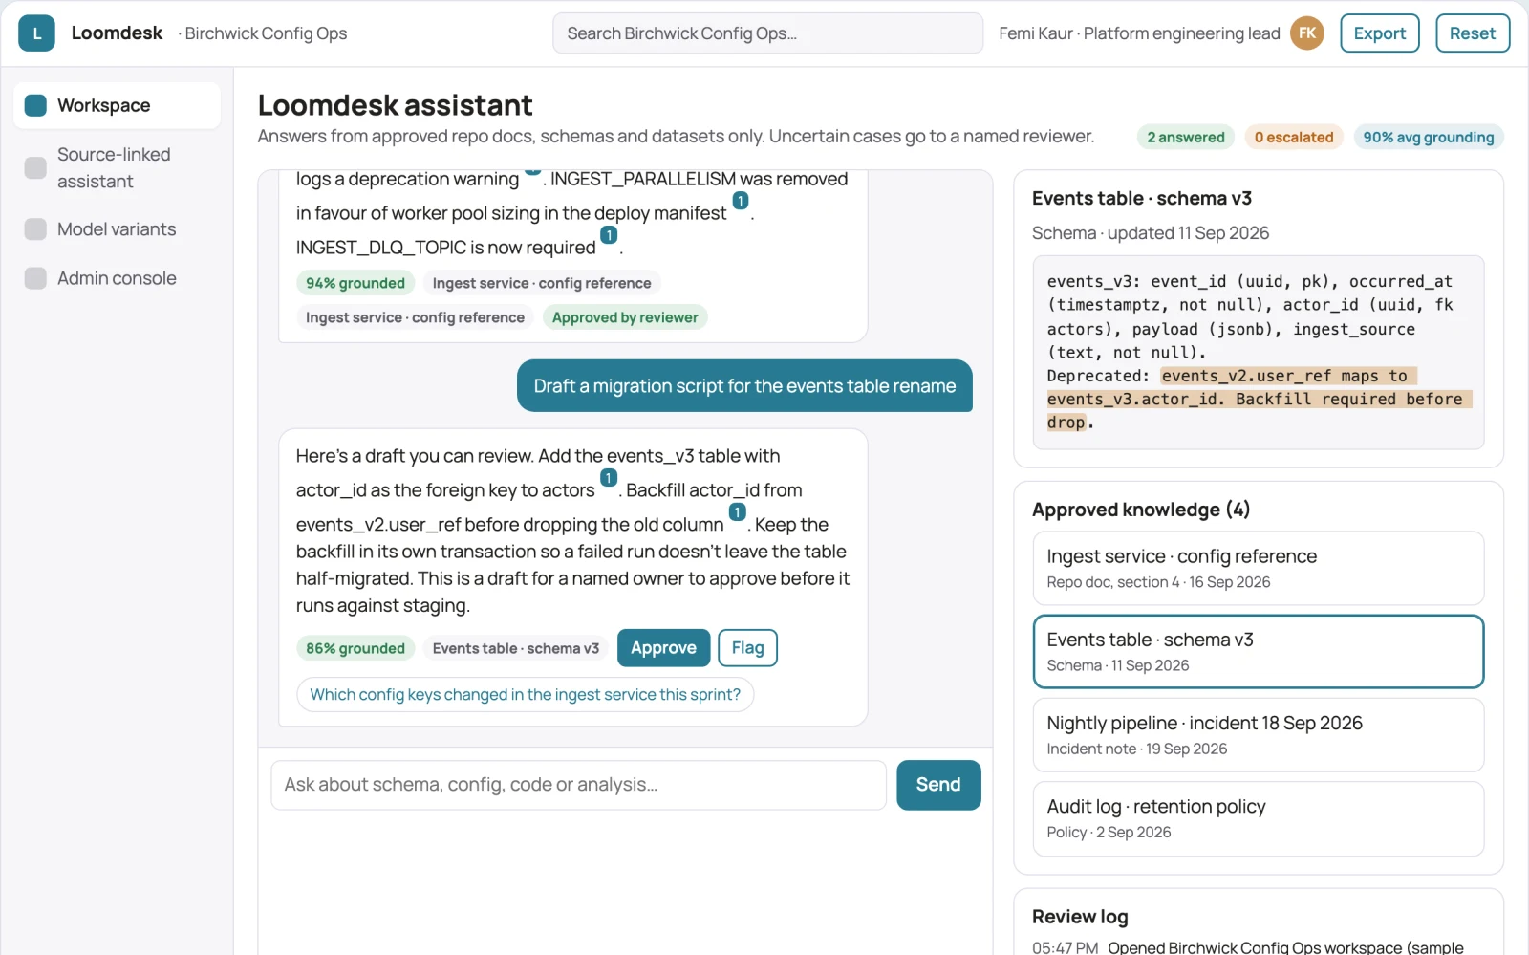Image resolution: width=1529 pixels, height=955 pixels.
Task: Open Audit log retention policy card
Action: click(x=1258, y=818)
